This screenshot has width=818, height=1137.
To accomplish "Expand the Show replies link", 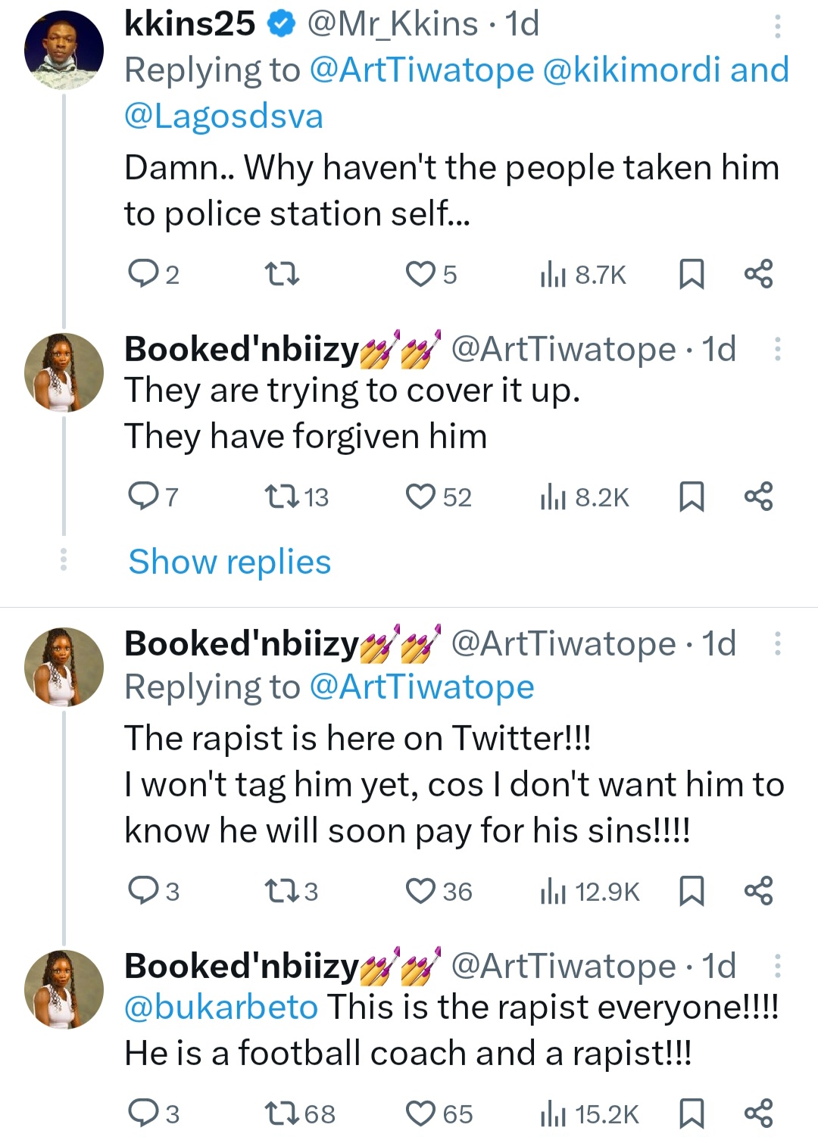I will coord(229,562).
